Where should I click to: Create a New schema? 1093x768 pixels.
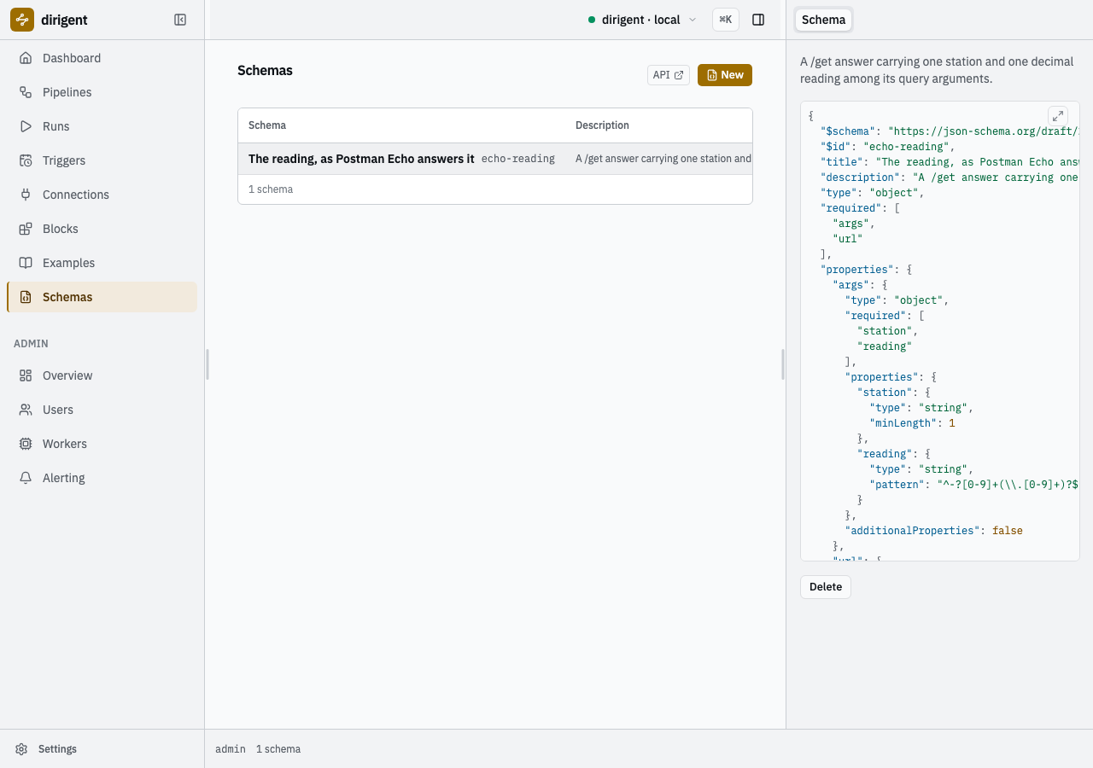pyautogui.click(x=725, y=75)
